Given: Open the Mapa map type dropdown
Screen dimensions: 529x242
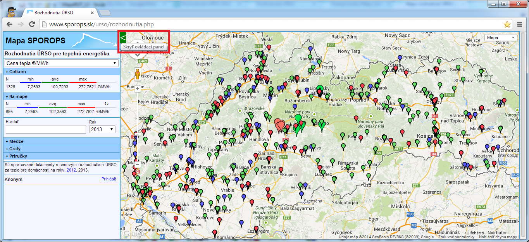Looking at the screenshot, I should (x=501, y=38).
